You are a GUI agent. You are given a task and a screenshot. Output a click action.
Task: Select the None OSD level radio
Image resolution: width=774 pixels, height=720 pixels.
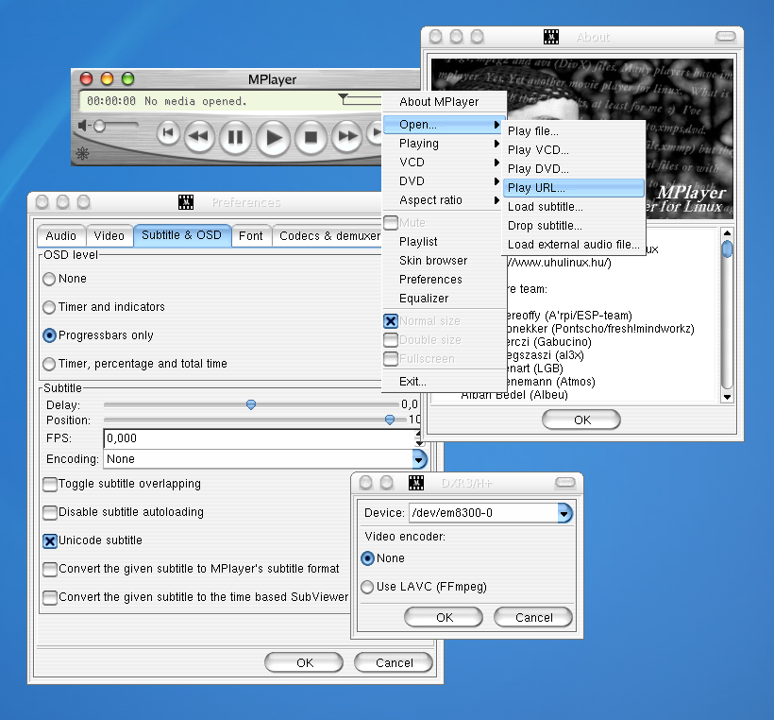click(49, 279)
